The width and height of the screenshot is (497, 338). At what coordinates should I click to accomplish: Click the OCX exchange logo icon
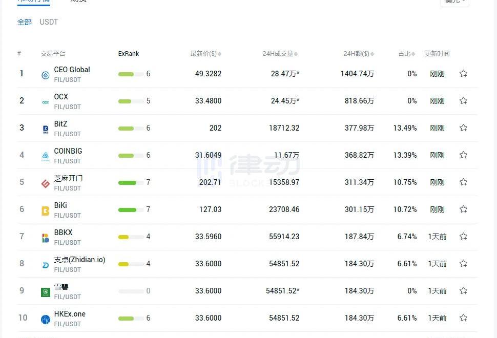[x=46, y=102]
